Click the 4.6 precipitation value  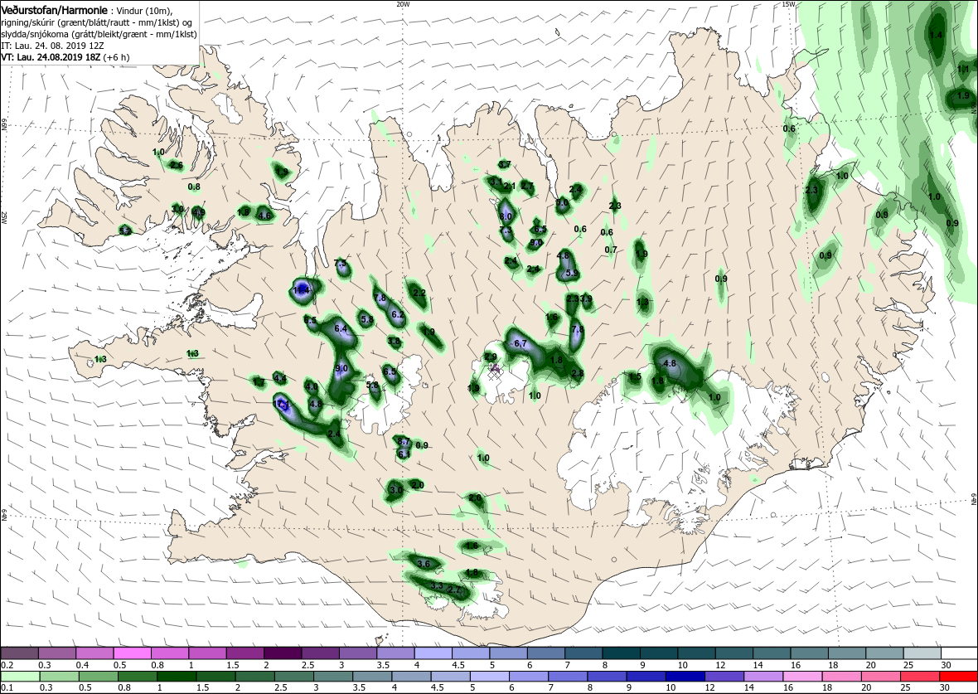[264, 216]
